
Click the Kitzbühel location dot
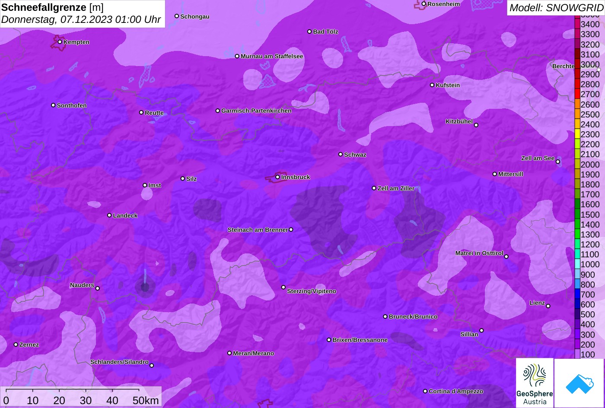click(476, 125)
